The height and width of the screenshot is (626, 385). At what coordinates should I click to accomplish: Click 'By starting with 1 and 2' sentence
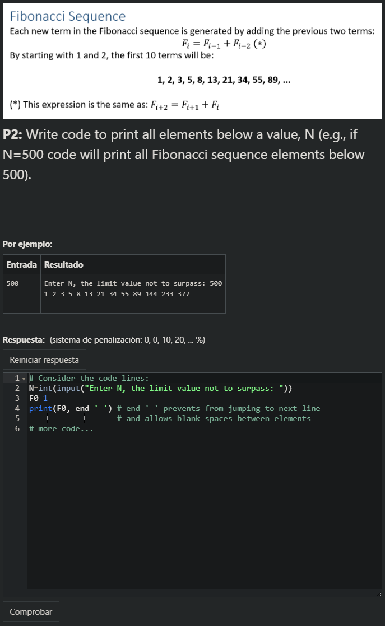(112, 55)
